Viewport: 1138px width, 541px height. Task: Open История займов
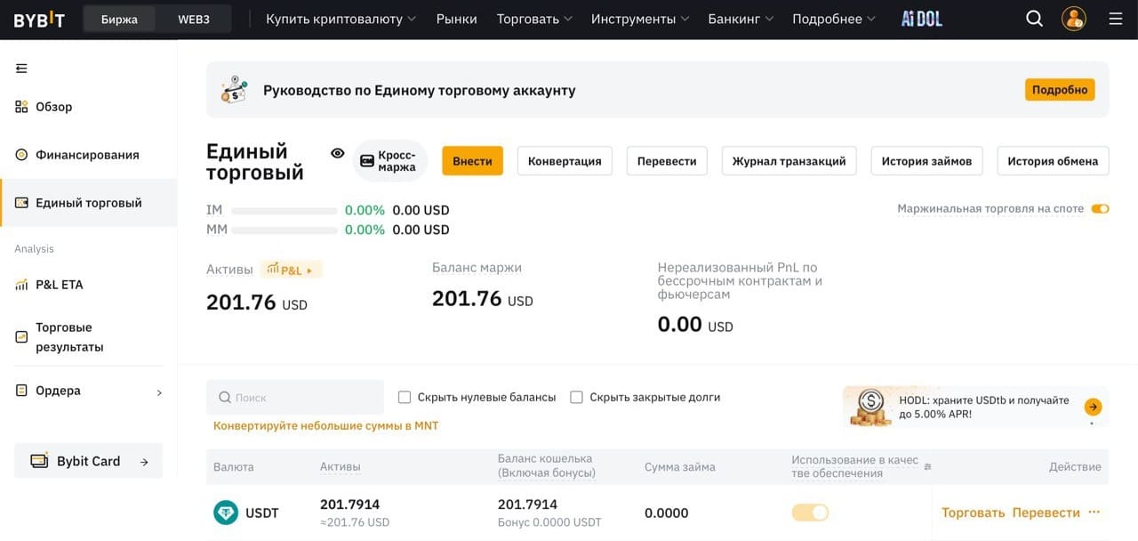tap(926, 161)
